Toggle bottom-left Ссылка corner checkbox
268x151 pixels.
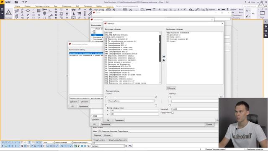coord(106,105)
